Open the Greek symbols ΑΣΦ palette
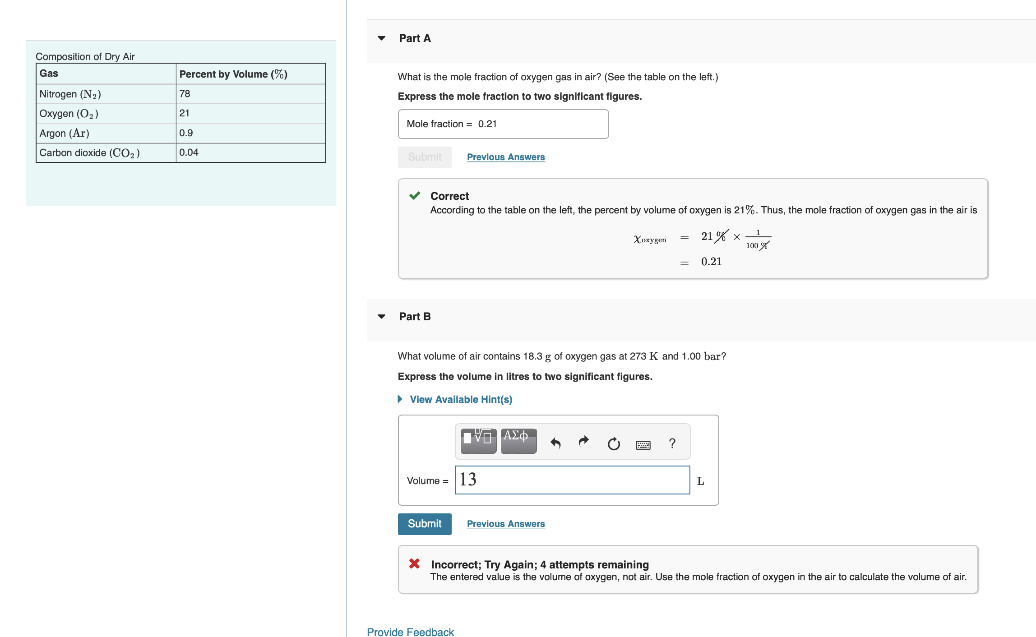The image size is (1036, 637). pyautogui.click(x=518, y=441)
